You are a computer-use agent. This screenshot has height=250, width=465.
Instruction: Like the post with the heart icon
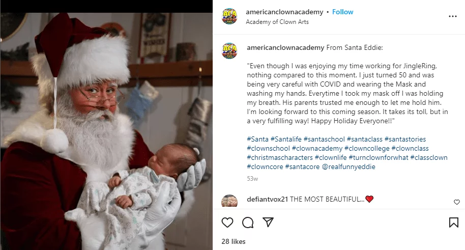click(x=227, y=223)
